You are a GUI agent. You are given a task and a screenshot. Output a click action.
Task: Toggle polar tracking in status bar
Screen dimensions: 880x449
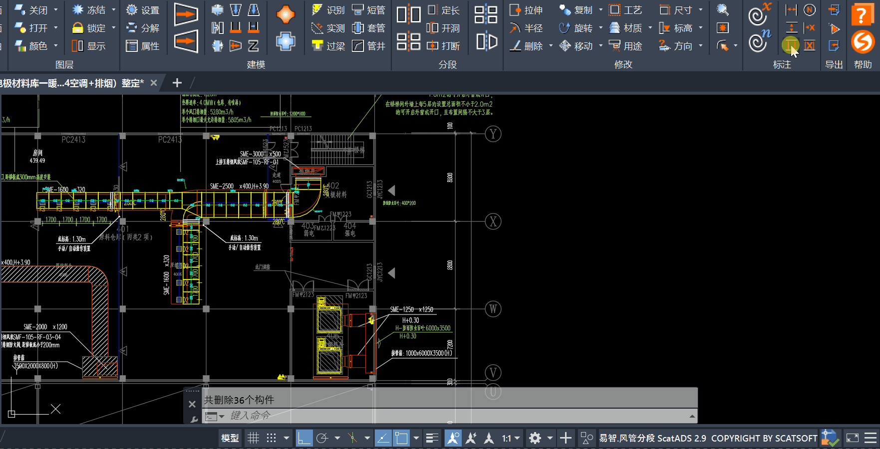[x=322, y=438]
